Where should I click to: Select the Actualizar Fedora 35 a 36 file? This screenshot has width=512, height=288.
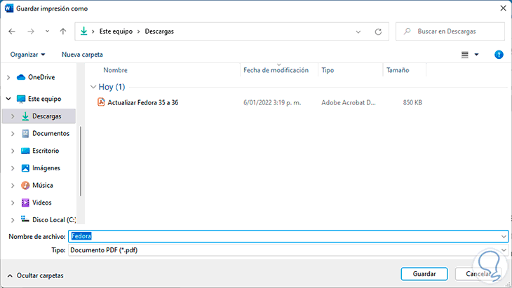click(142, 102)
